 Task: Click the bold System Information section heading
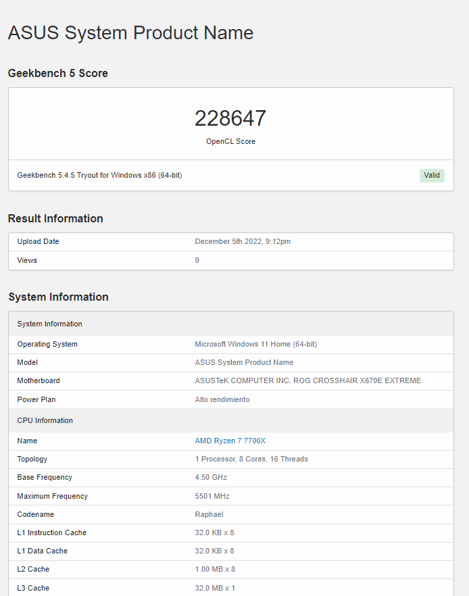(59, 297)
